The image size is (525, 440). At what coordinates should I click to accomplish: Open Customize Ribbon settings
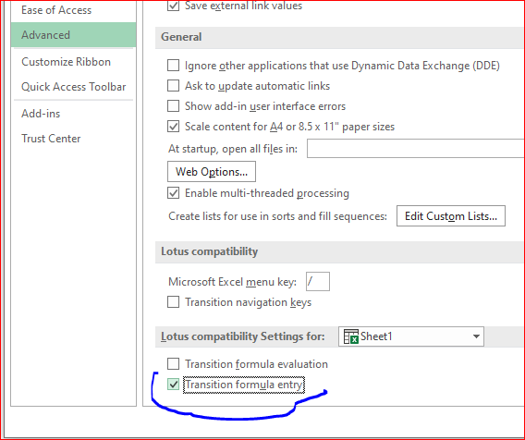click(66, 62)
